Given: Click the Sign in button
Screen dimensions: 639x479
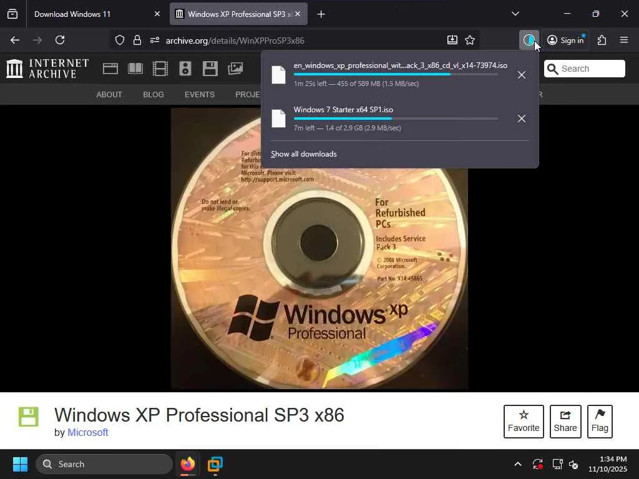Looking at the screenshot, I should pyautogui.click(x=565, y=40).
